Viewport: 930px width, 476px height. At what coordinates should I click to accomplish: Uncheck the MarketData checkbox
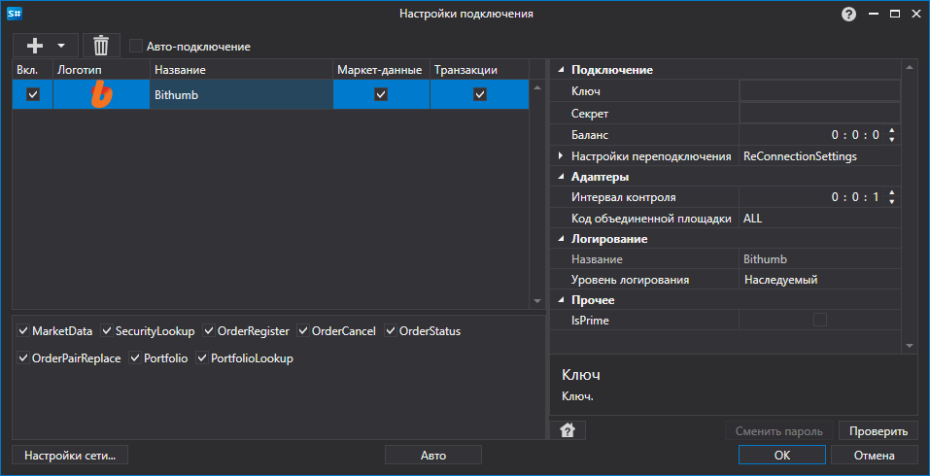click(x=23, y=330)
